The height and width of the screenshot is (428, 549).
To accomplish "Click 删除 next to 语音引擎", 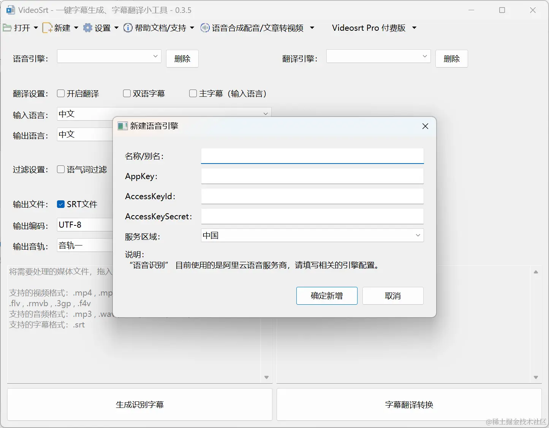I will [182, 59].
